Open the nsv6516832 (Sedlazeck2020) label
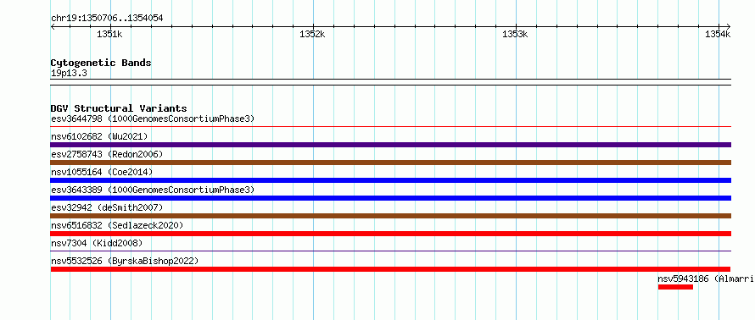755x320 pixels. tap(117, 225)
